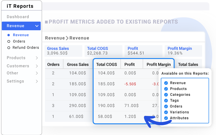216x135 pixels.
Task: Click the Gross Sales summary card
Action: 63,51
